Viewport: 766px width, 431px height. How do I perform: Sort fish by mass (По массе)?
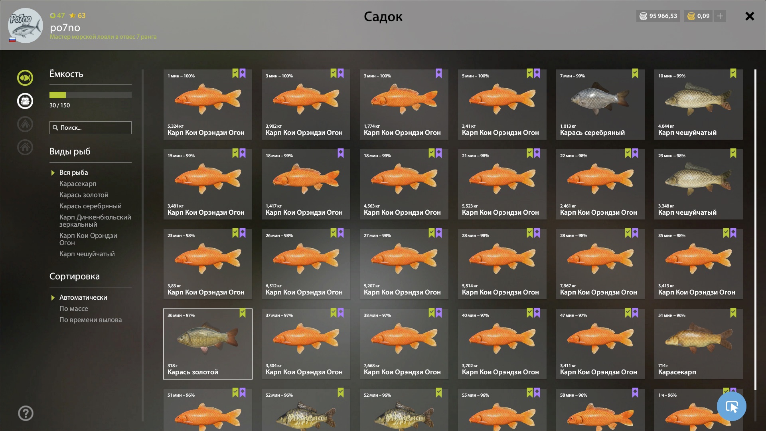click(x=73, y=308)
